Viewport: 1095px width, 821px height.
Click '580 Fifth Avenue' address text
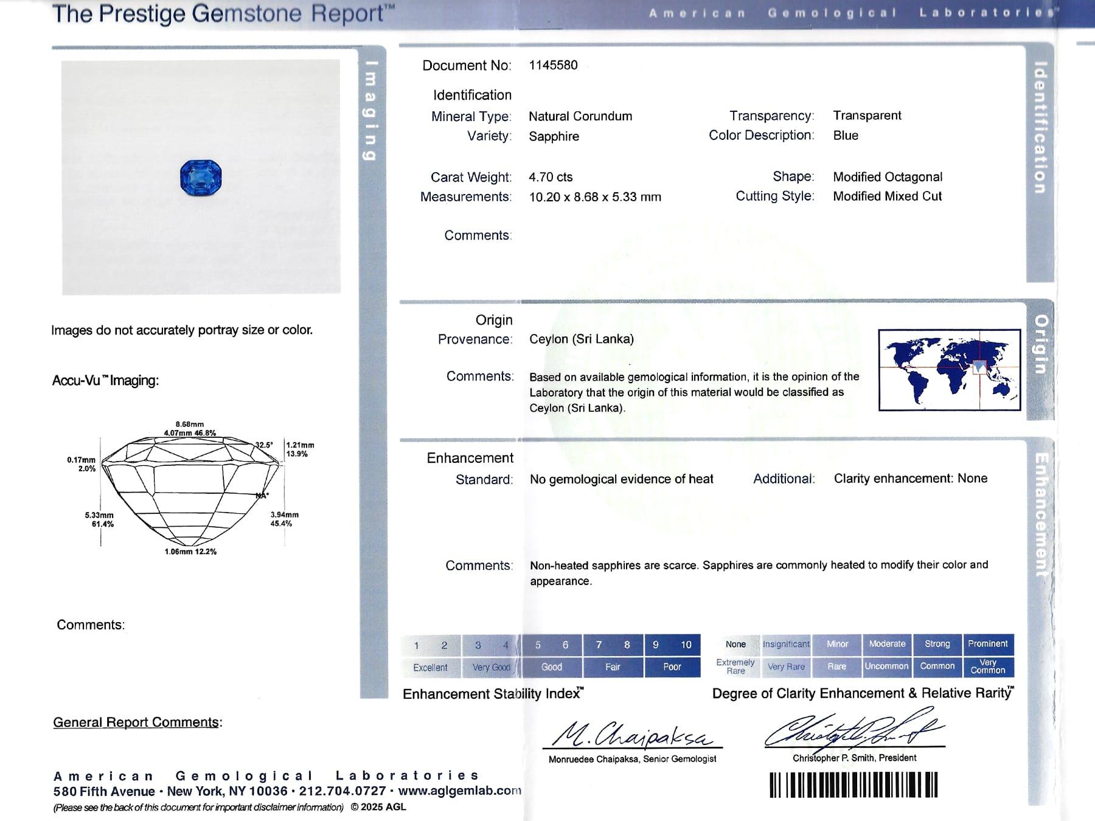[104, 791]
